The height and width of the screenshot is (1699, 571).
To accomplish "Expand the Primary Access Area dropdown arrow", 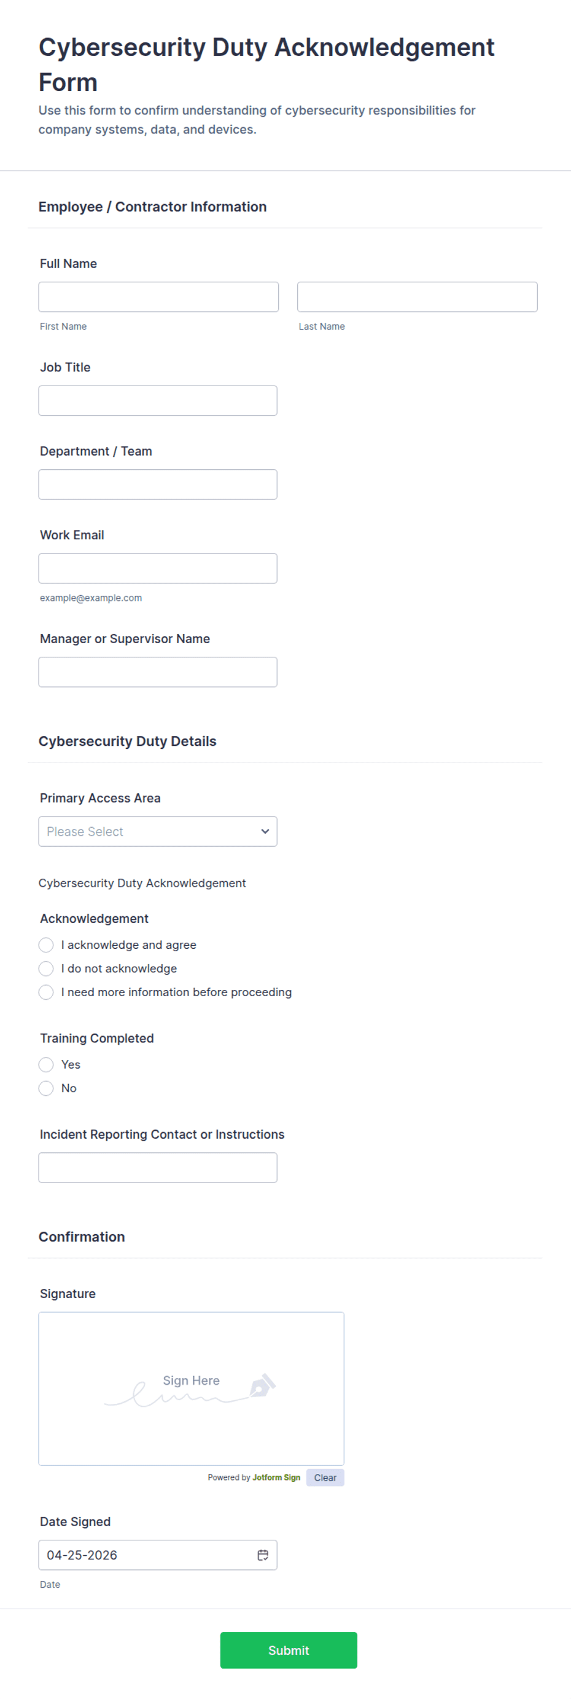I will click(x=265, y=831).
